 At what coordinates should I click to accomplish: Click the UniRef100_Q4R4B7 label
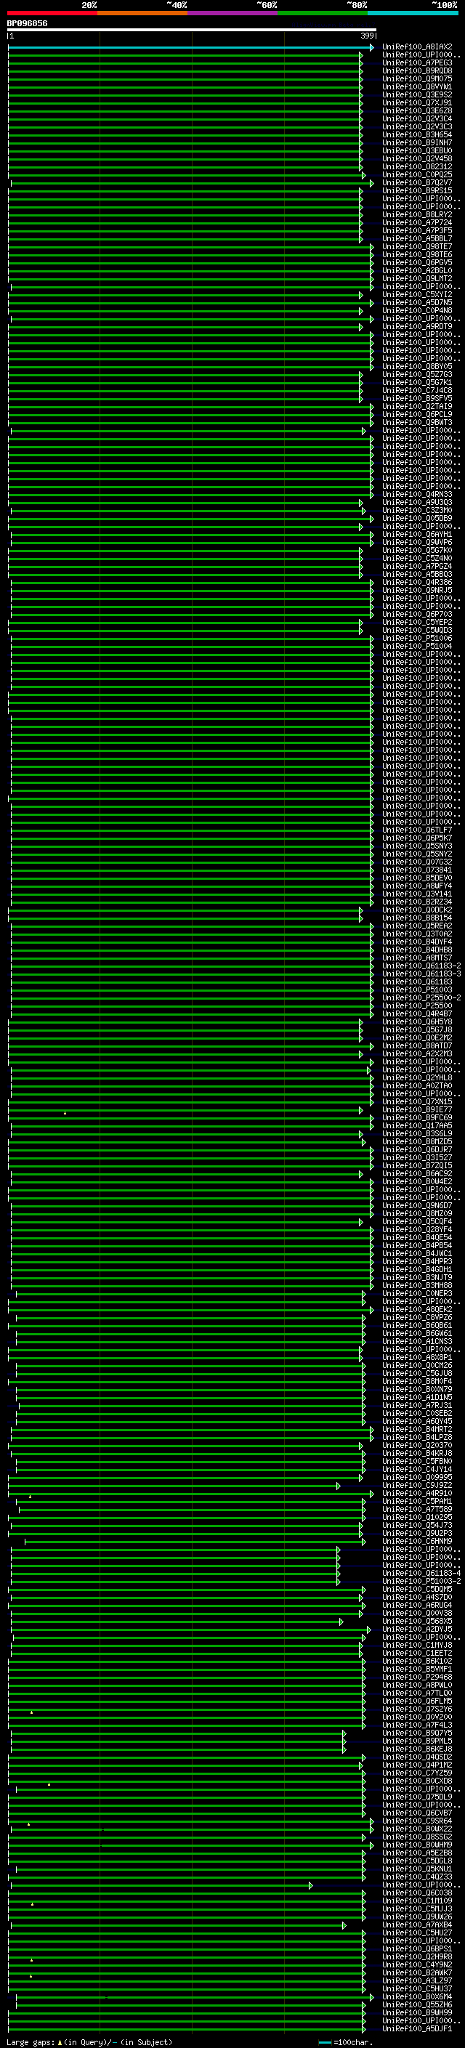pyautogui.click(x=417, y=1013)
